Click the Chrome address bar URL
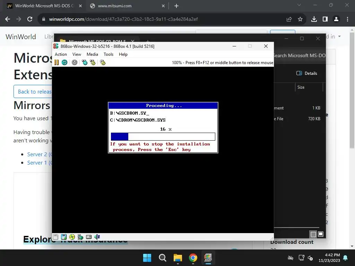The image size is (355, 266). click(x=123, y=19)
